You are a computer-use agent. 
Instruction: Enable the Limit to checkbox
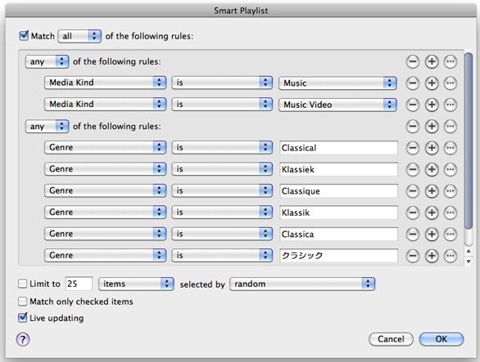(x=22, y=284)
